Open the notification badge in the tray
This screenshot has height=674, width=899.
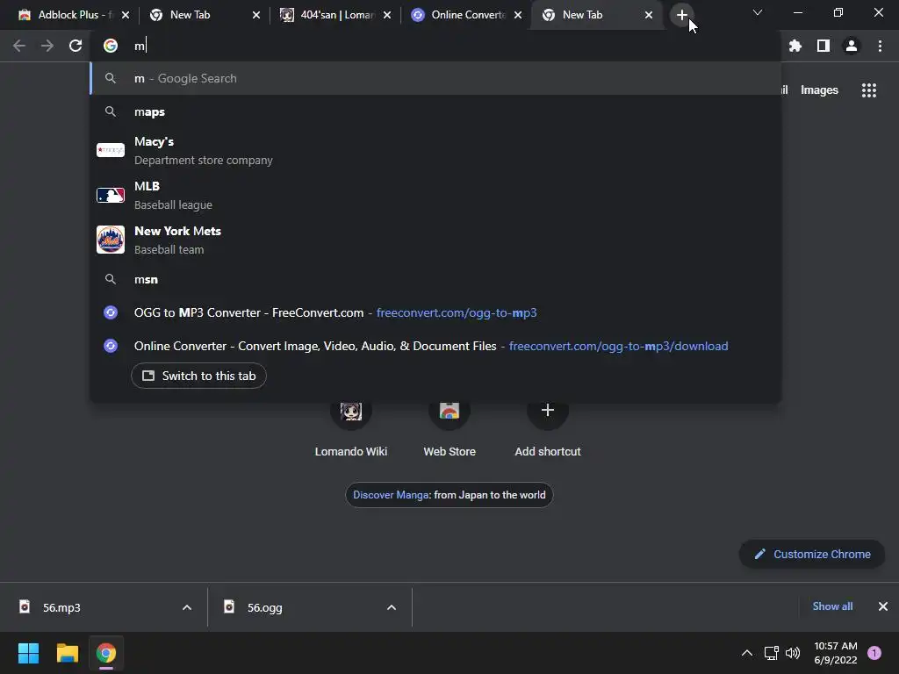point(874,653)
